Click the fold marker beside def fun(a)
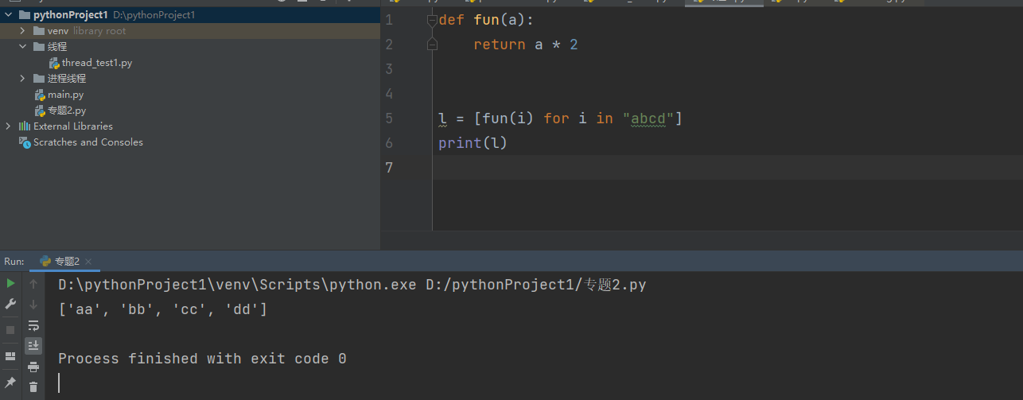Viewport: 1023px width, 400px height. coord(432,20)
